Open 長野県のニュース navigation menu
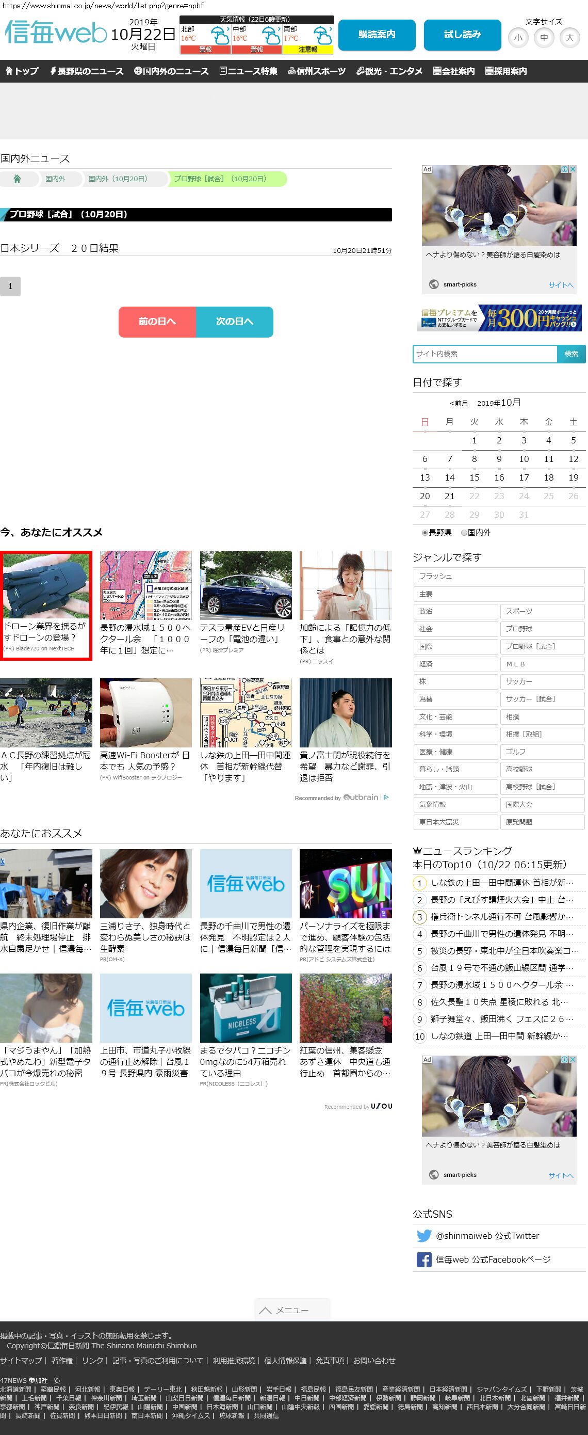Viewport: 588px width, 1435px height. (87, 71)
